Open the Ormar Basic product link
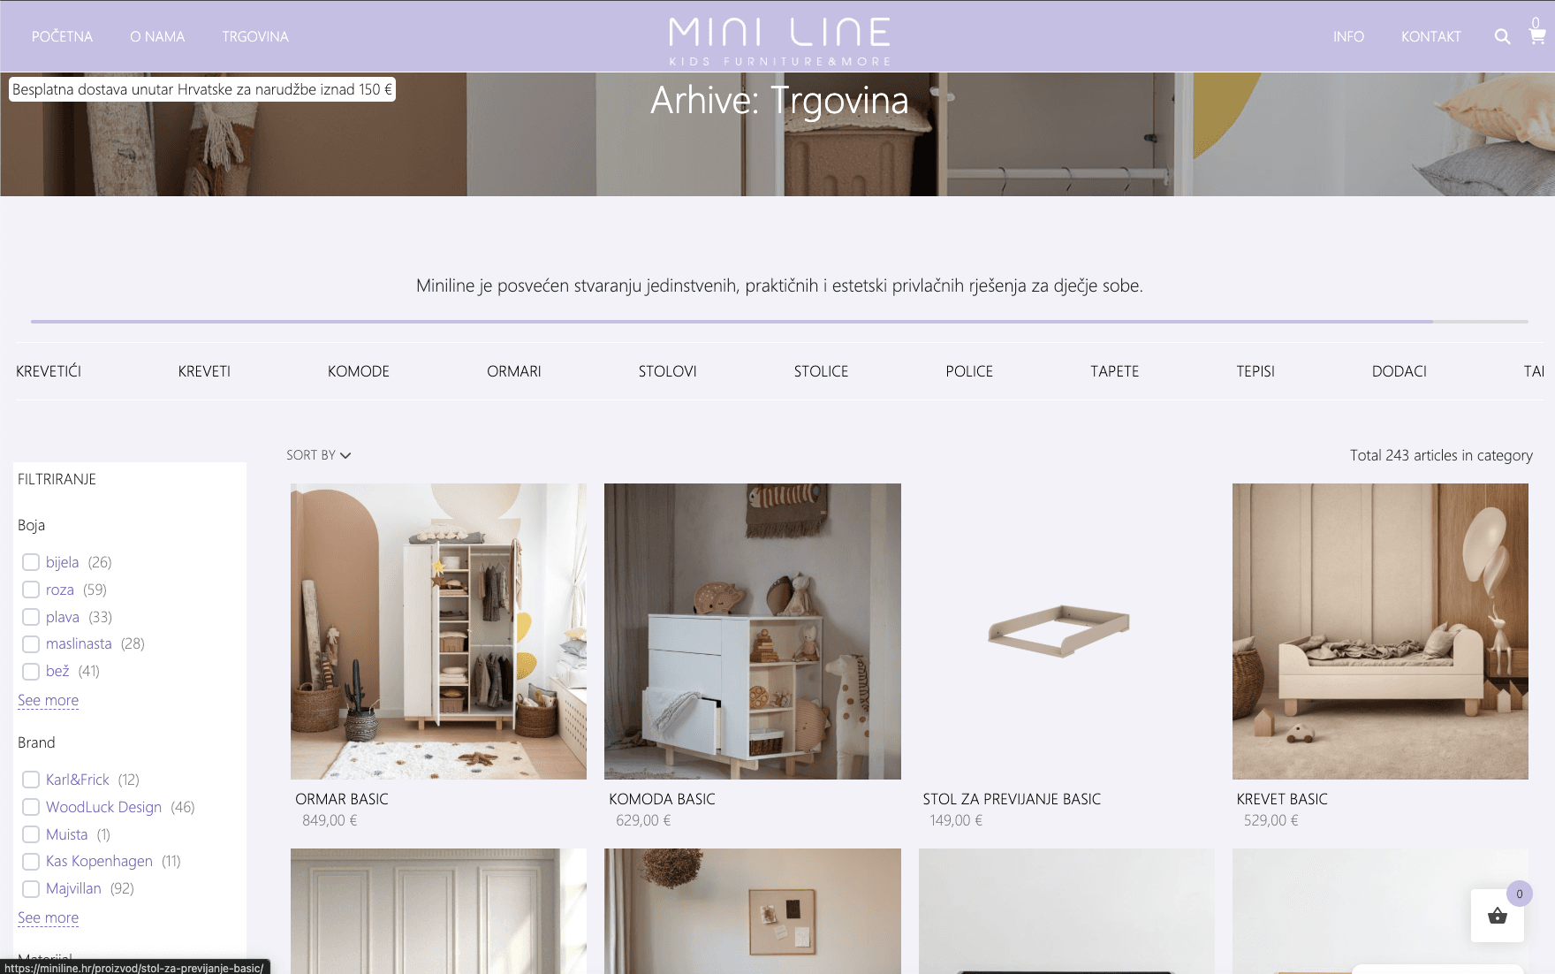The width and height of the screenshot is (1555, 974). click(342, 799)
